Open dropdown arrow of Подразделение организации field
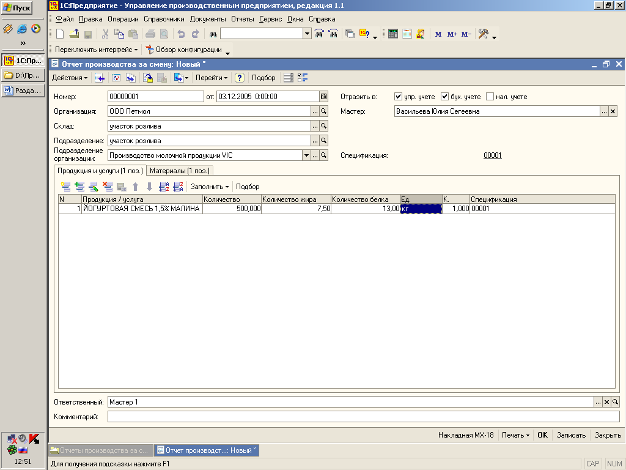 306,155
